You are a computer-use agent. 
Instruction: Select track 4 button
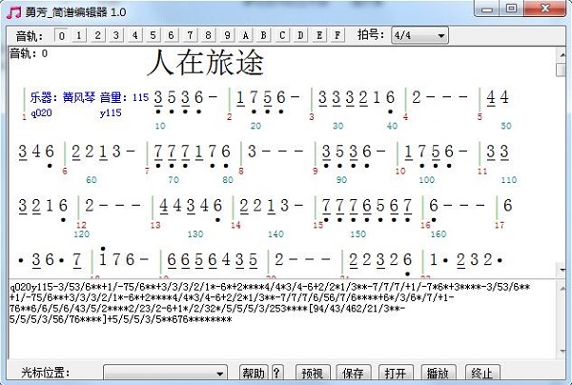tap(134, 35)
